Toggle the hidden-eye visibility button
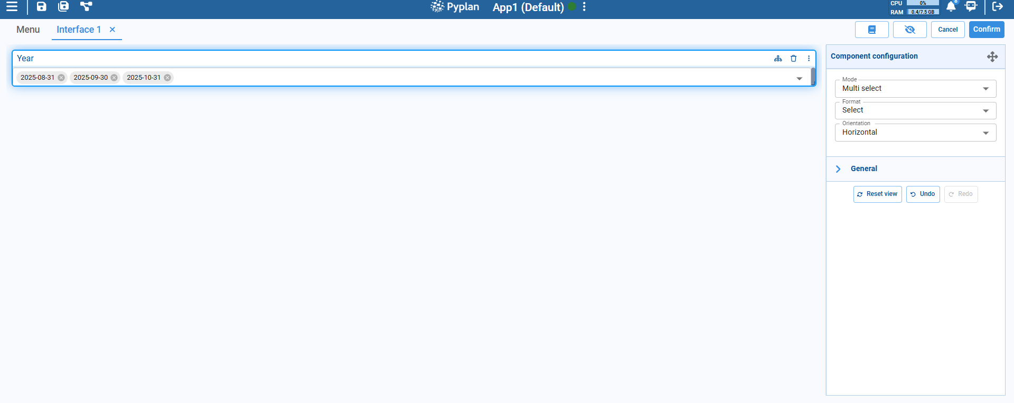Screen dimensions: 1014x403 [x=909, y=30]
